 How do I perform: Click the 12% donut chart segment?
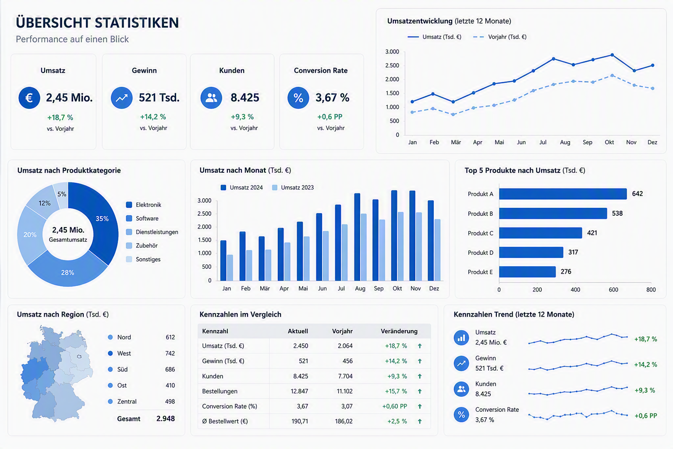point(44,203)
